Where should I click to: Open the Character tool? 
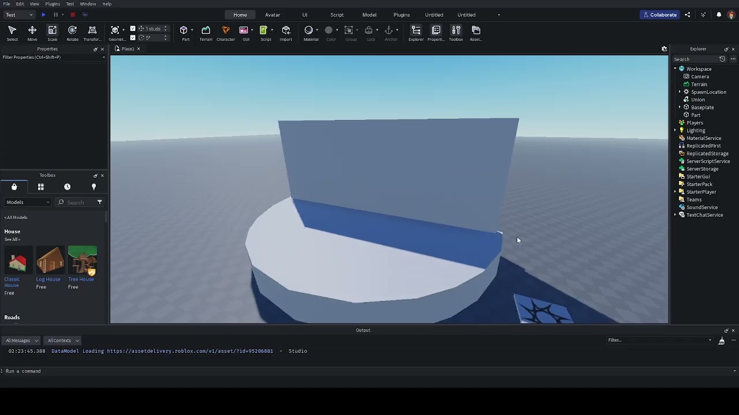[x=226, y=33]
